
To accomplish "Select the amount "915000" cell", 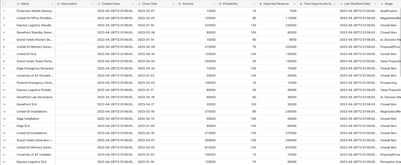I will coord(197,147).
